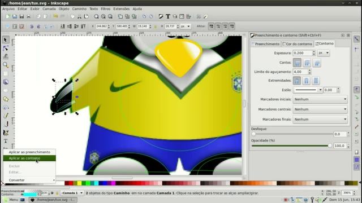
Task: Open Fill and Stroke dialog toolbar icon
Action: (x=161, y=16)
